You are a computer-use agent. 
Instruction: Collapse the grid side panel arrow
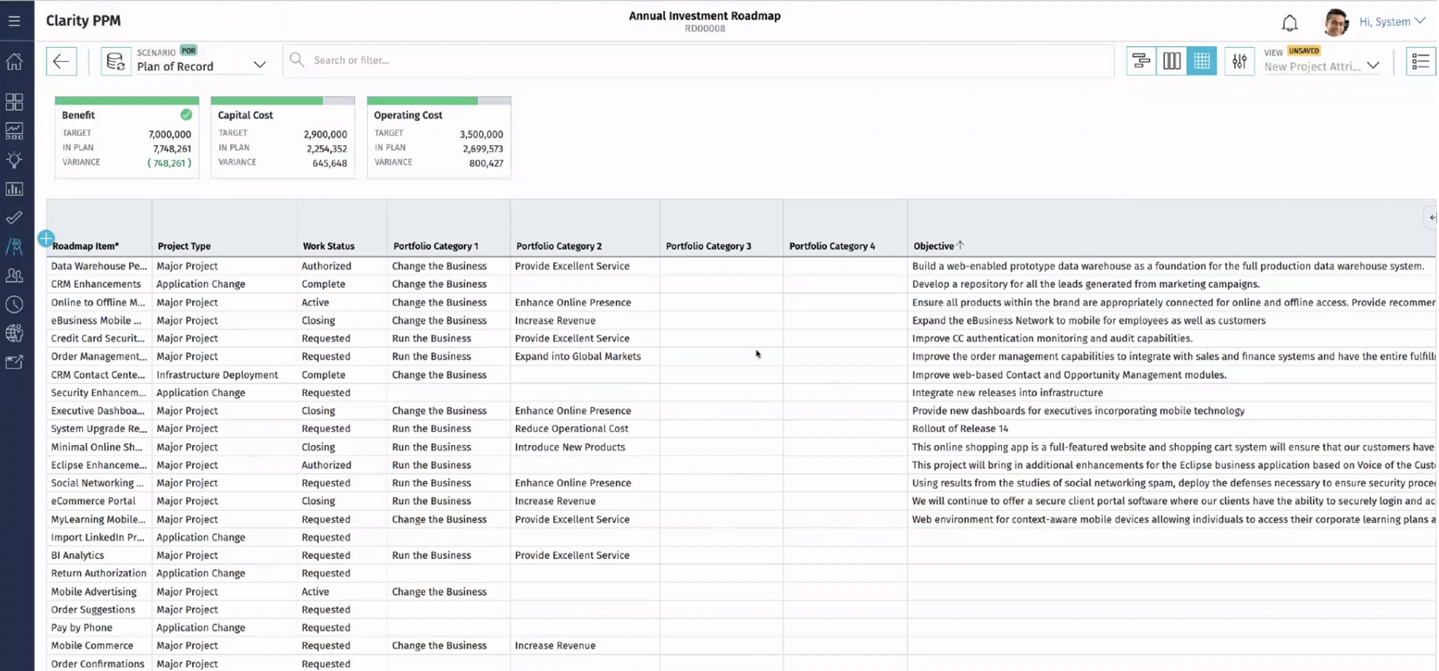[1432, 218]
